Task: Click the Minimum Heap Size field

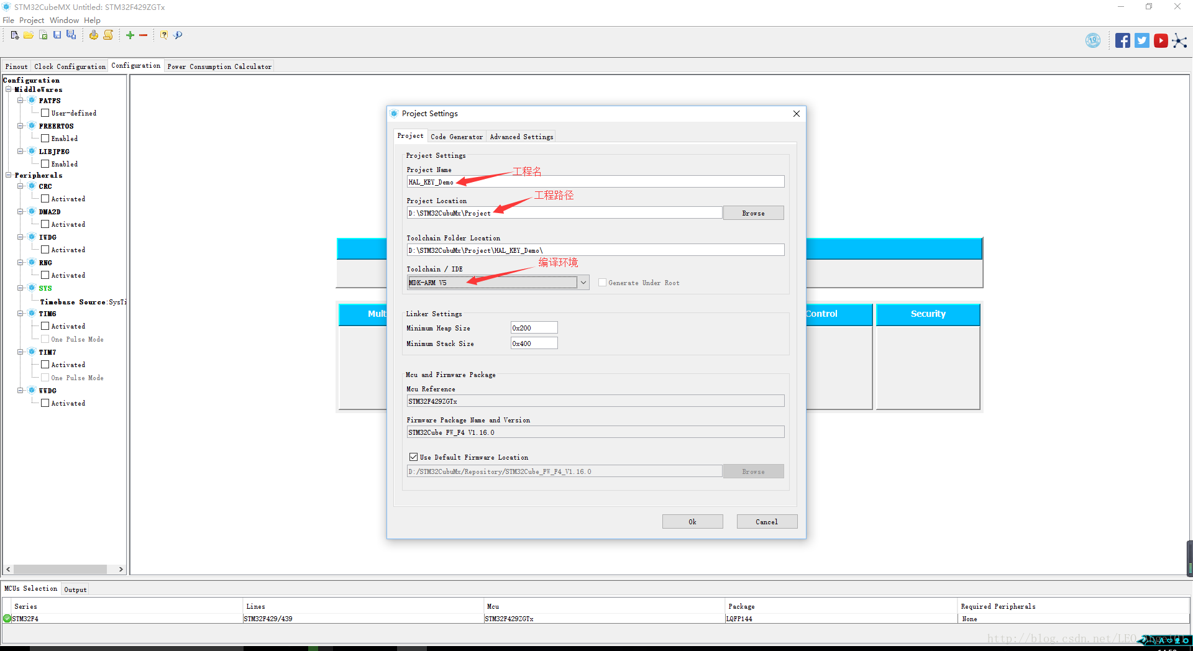Action: [534, 328]
